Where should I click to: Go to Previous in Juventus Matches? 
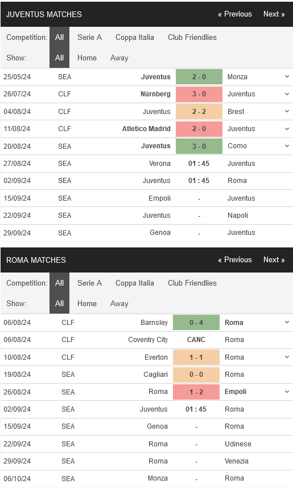pyautogui.click(x=235, y=14)
